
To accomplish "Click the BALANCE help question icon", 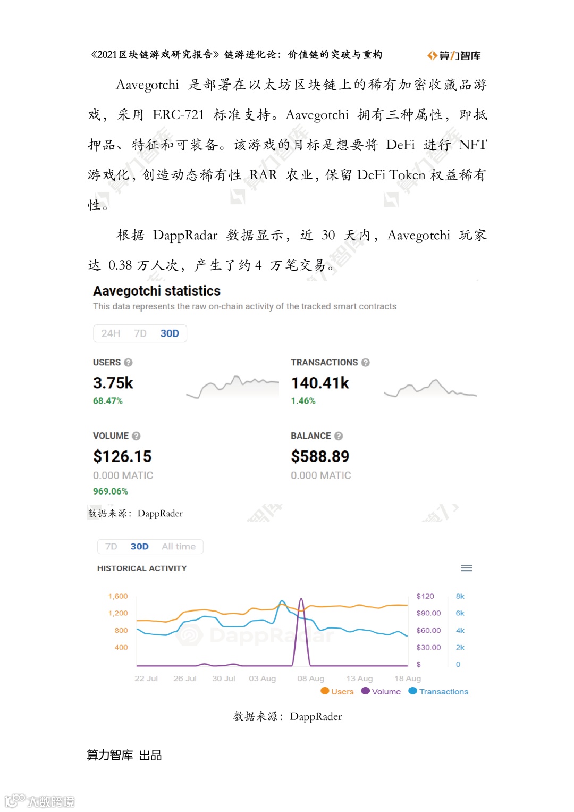I will [339, 436].
